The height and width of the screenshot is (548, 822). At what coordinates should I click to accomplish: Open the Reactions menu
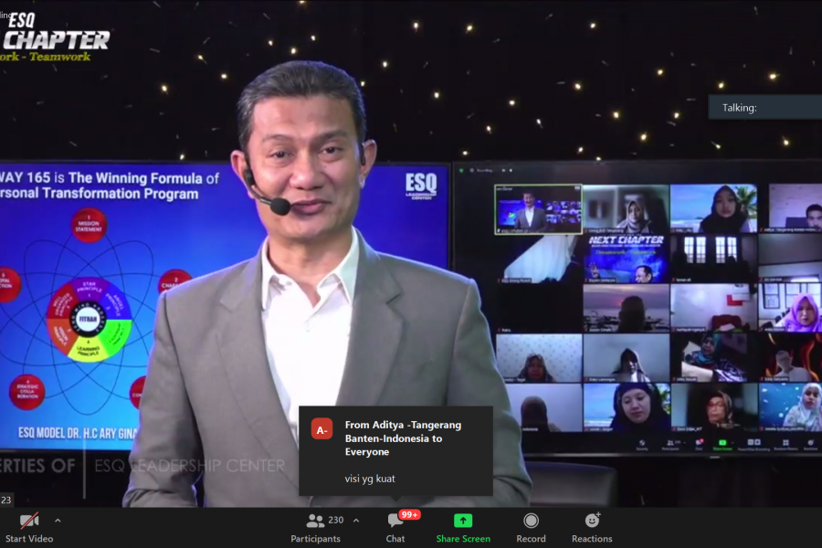pyautogui.click(x=592, y=526)
